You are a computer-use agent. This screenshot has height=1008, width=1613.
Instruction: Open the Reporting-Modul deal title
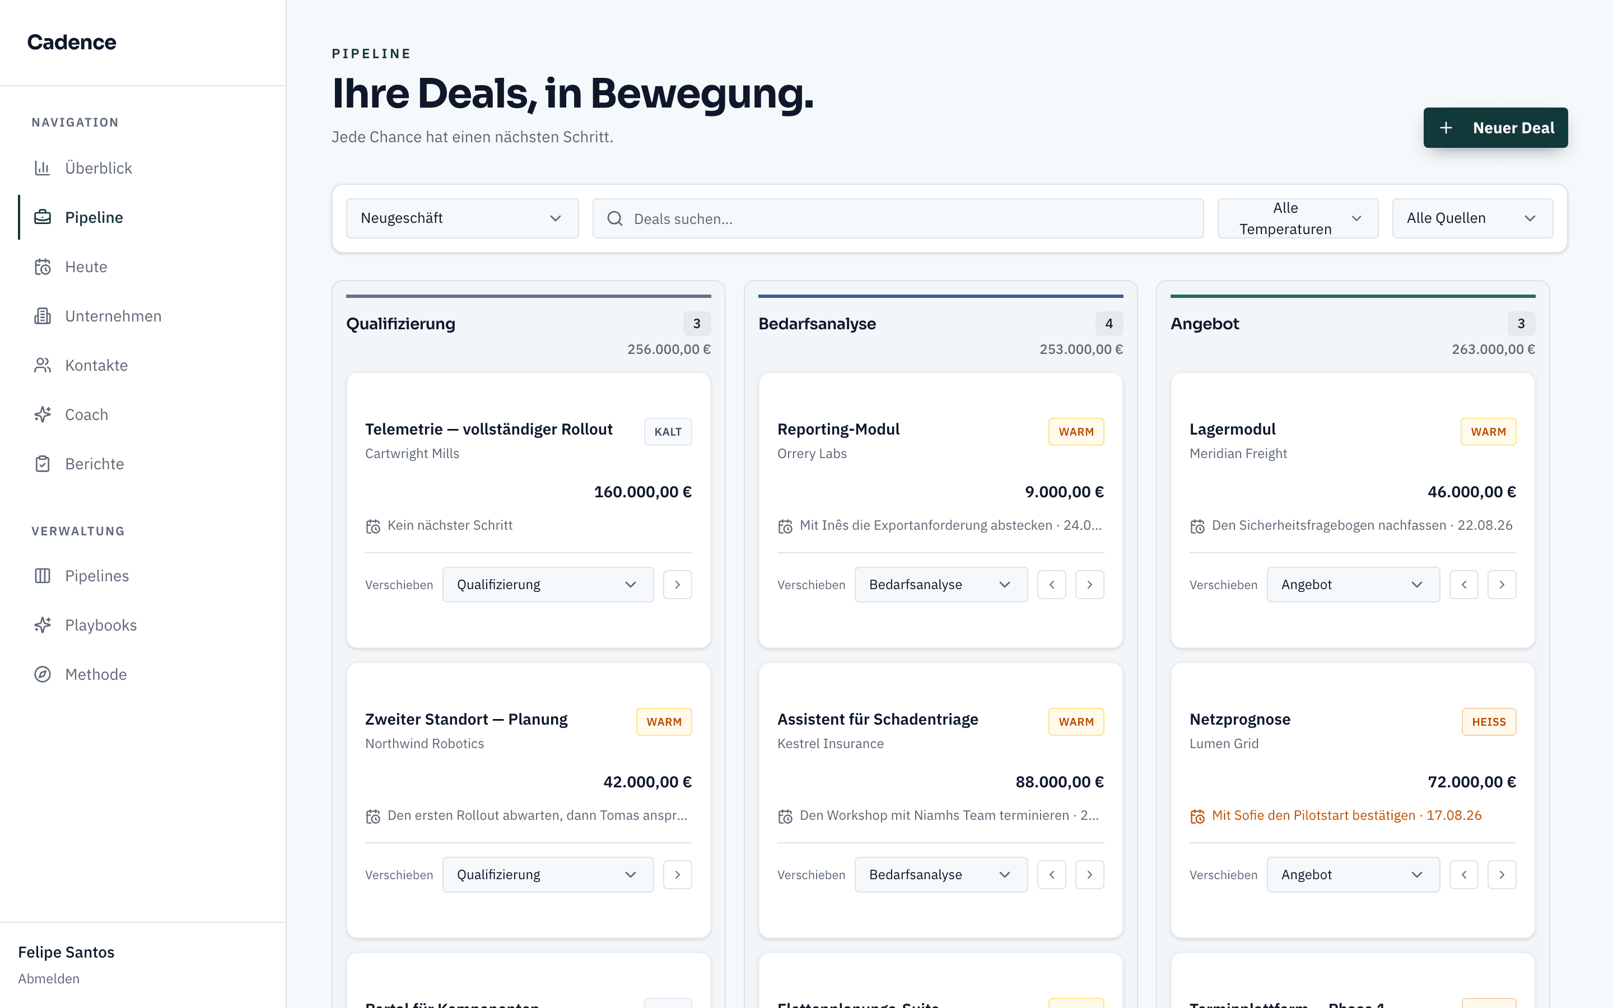tap(838, 430)
